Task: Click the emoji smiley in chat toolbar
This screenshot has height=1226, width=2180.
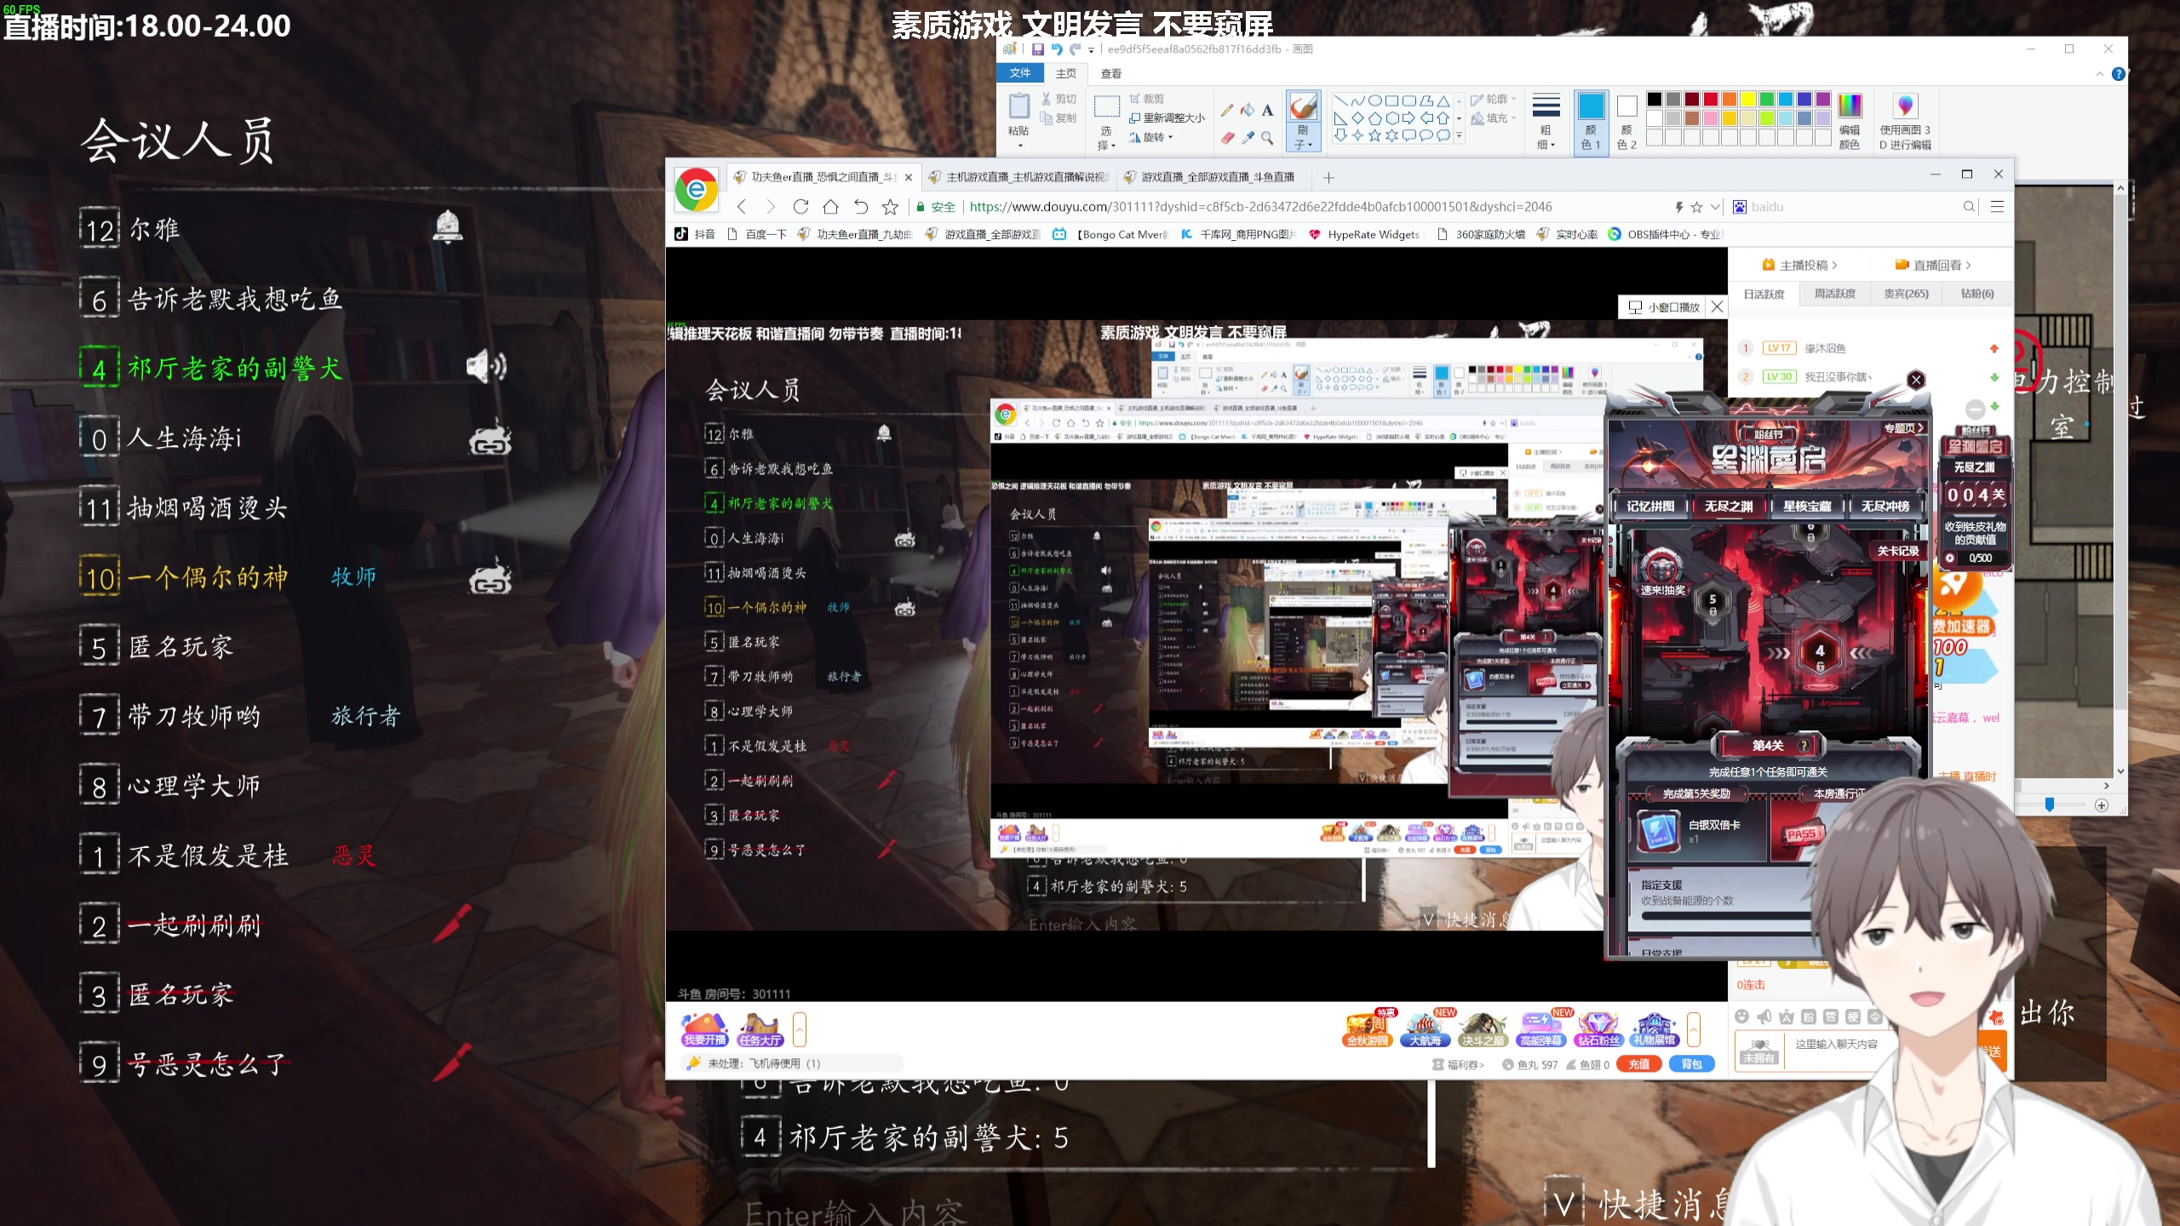Action: [x=1742, y=1017]
